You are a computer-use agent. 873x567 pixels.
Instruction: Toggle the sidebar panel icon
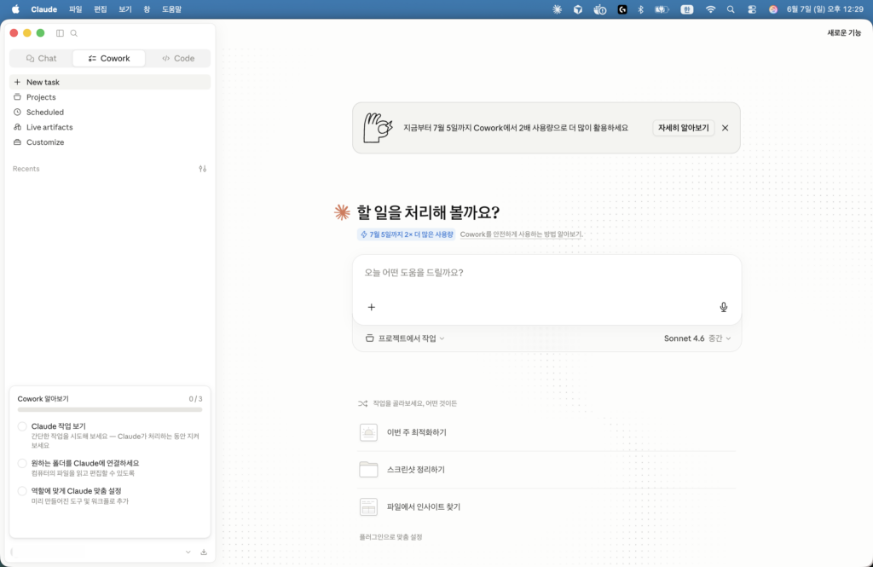coord(60,33)
